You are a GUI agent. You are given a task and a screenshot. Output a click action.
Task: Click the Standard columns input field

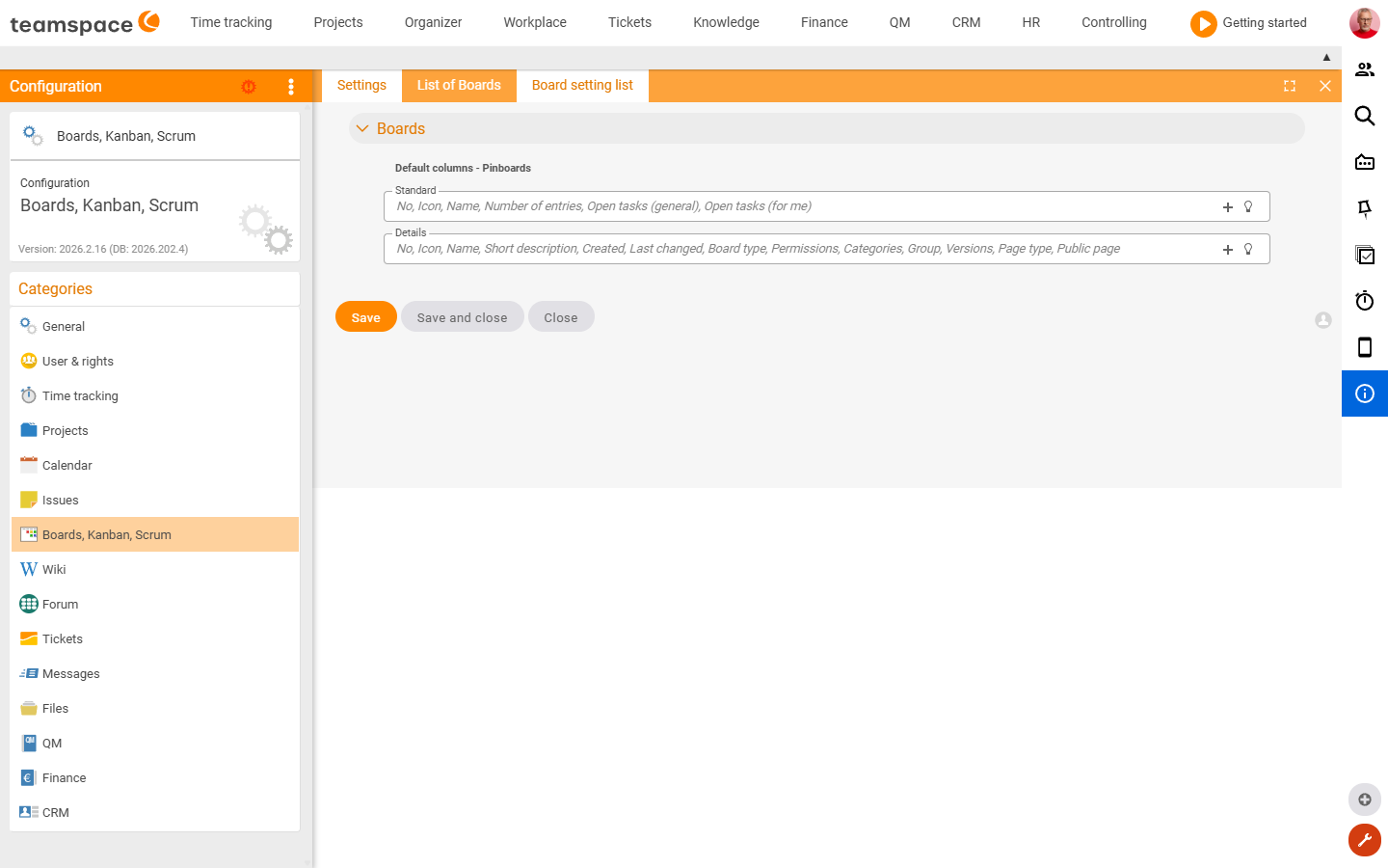tap(826, 206)
